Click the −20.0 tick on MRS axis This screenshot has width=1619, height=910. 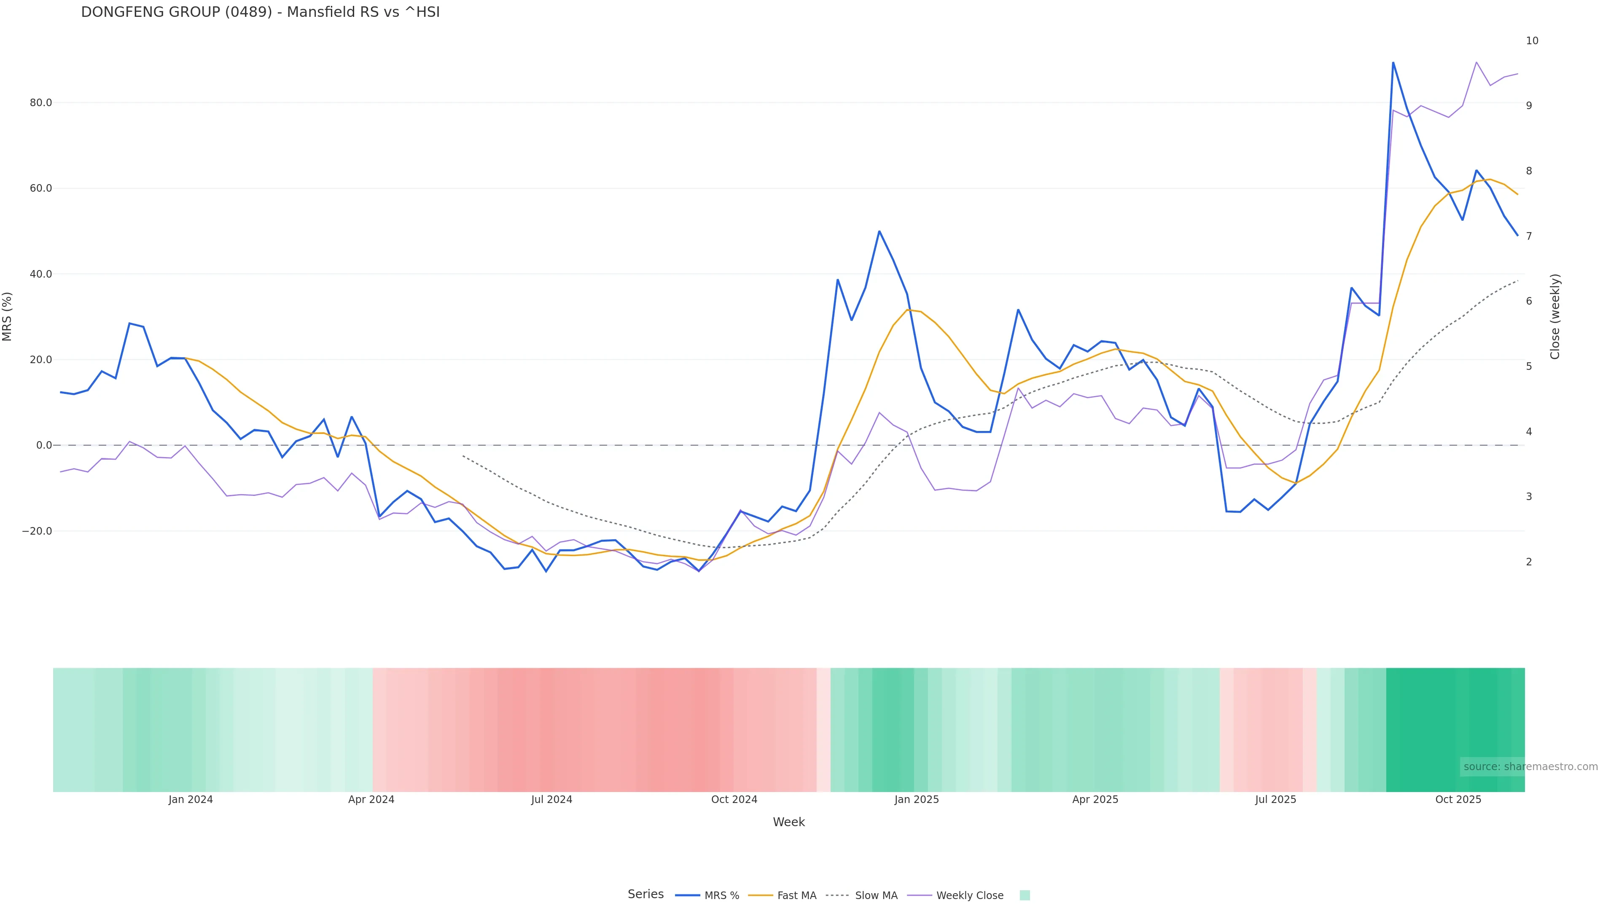(x=37, y=531)
